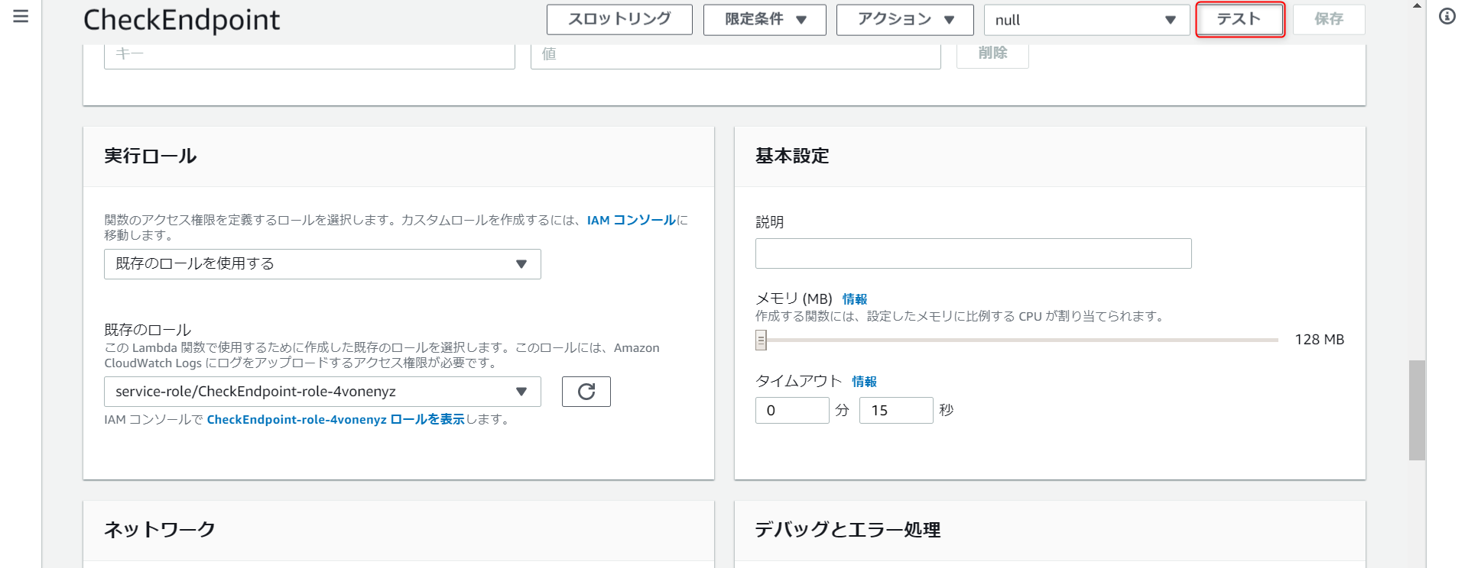1468x568 pixels.
Task: Click the スロットリング button
Action: (x=619, y=20)
